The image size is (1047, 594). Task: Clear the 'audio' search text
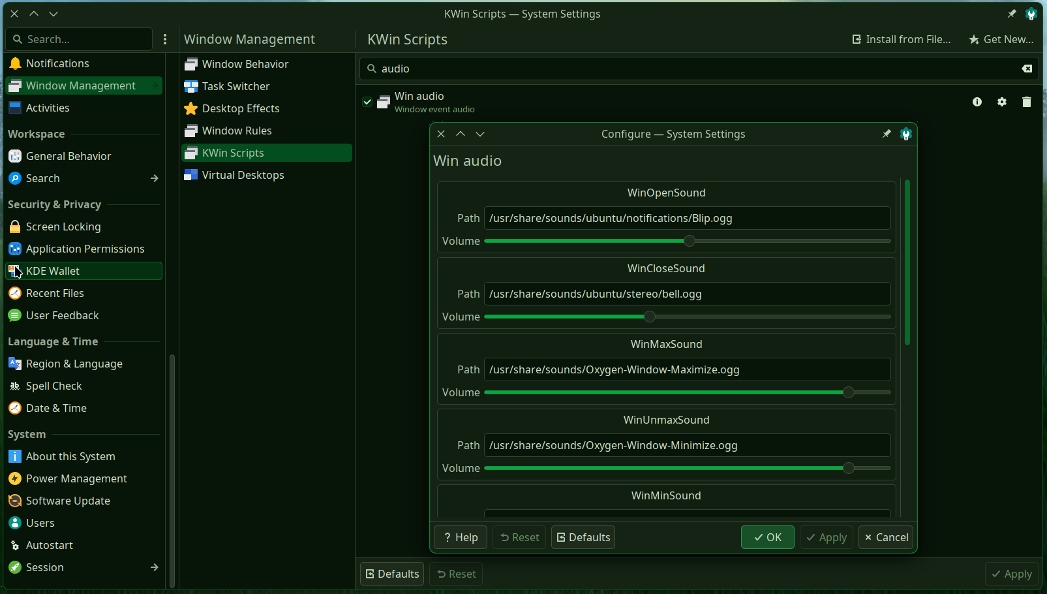pos(1027,69)
